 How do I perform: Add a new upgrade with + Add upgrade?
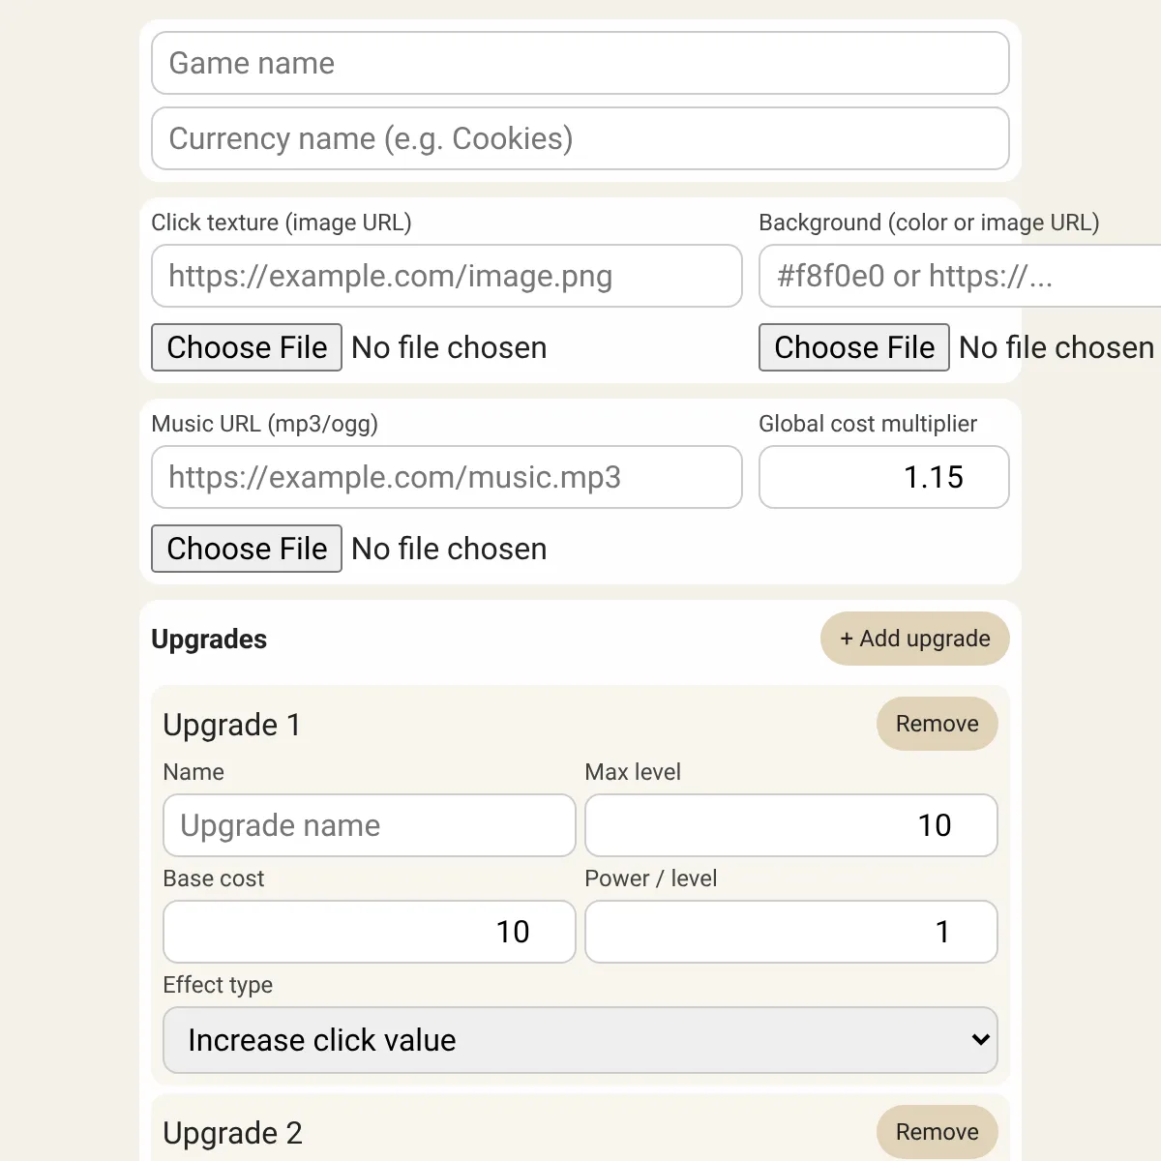point(915,639)
